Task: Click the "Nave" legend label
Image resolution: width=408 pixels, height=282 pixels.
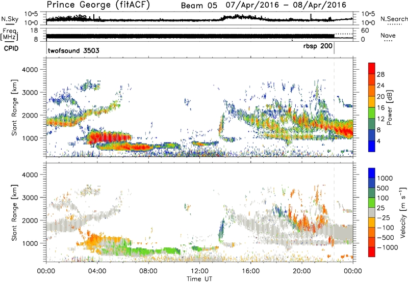Action: pos(388,36)
